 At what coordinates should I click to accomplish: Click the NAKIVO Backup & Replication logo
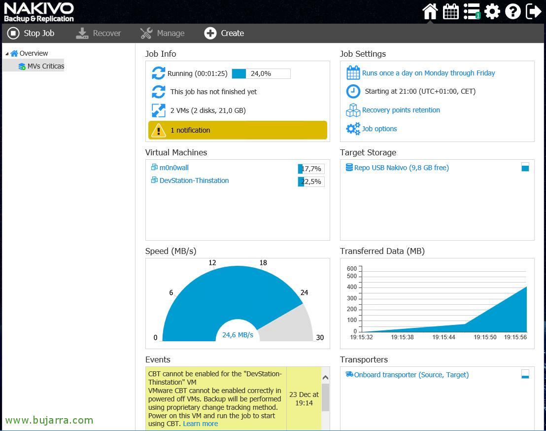point(38,12)
